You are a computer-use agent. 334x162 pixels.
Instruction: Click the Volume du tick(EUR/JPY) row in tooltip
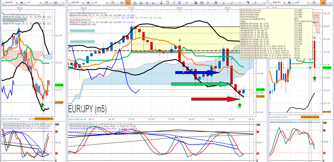pyautogui.click(x=276, y=19)
